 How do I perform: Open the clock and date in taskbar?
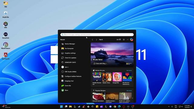[x=187, y=107]
